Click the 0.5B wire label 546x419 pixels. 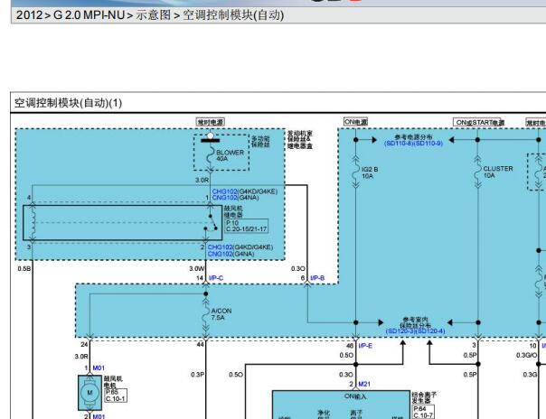[x=24, y=268]
